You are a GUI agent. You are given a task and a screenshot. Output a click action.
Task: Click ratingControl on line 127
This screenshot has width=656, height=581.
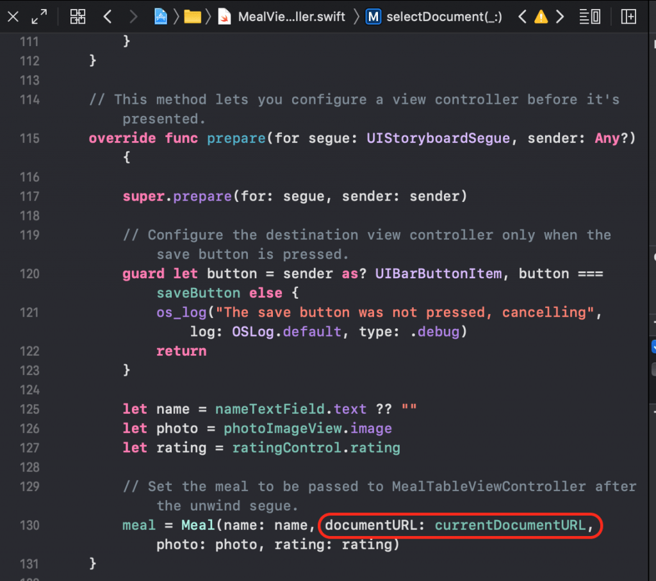click(286, 448)
